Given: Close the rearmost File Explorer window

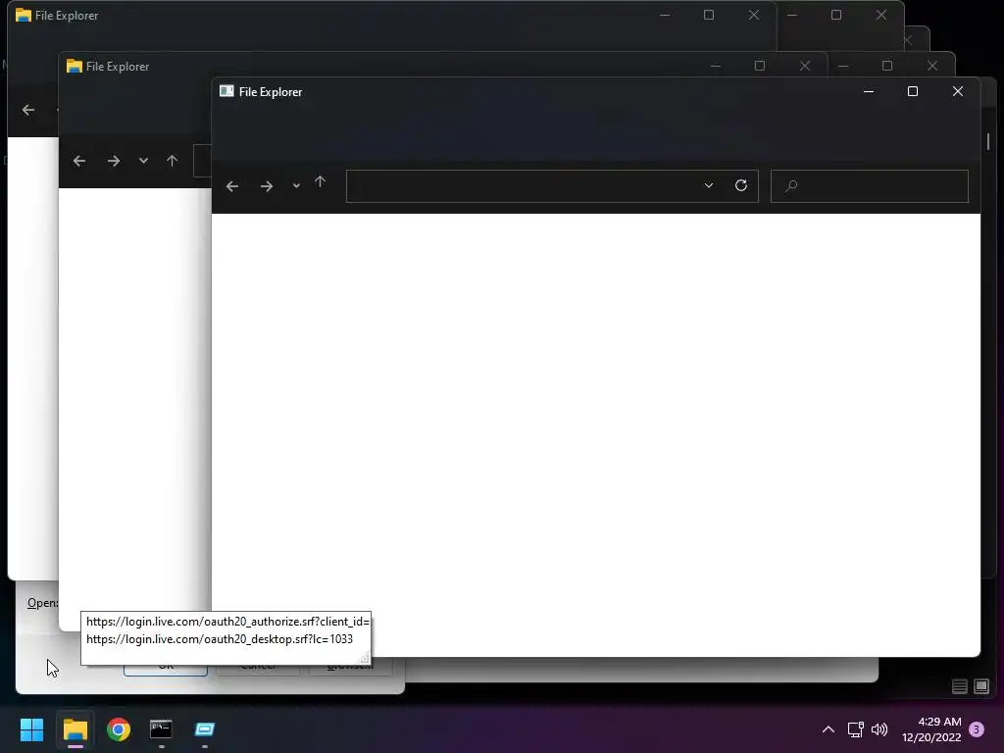Looking at the screenshot, I should click(754, 15).
